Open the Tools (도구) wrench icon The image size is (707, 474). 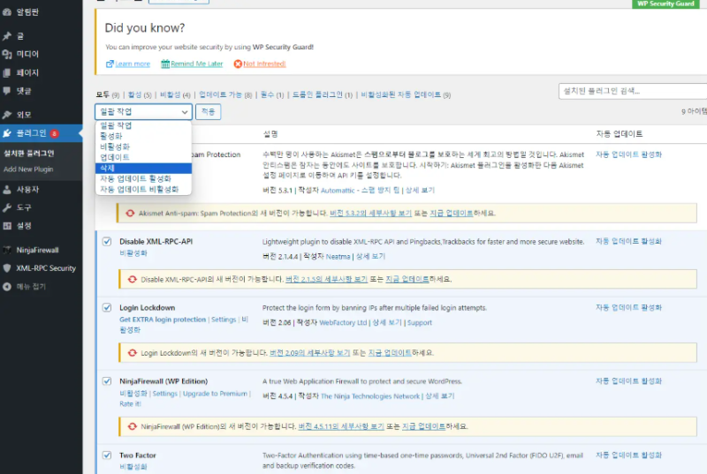pos(7,207)
